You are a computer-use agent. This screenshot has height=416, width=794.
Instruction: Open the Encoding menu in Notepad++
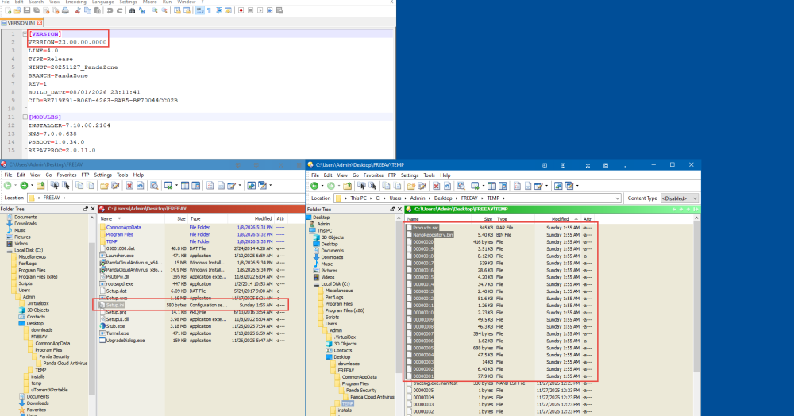[76, 2]
